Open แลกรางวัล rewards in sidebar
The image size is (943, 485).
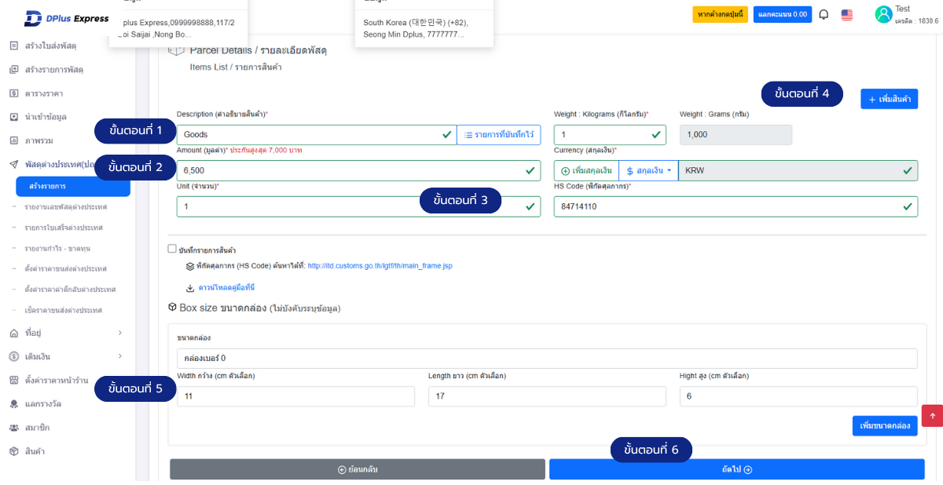coord(42,403)
